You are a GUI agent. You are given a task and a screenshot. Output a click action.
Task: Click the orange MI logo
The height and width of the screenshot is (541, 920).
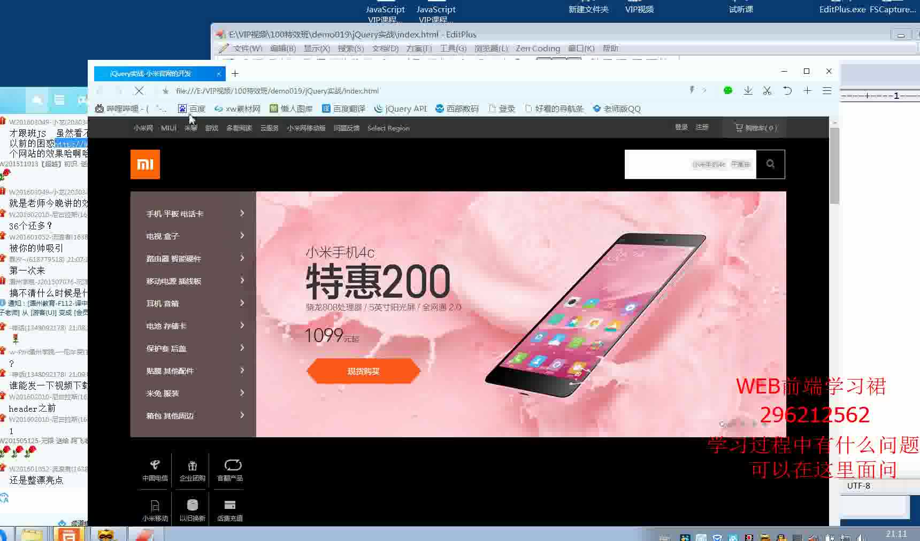(x=145, y=164)
